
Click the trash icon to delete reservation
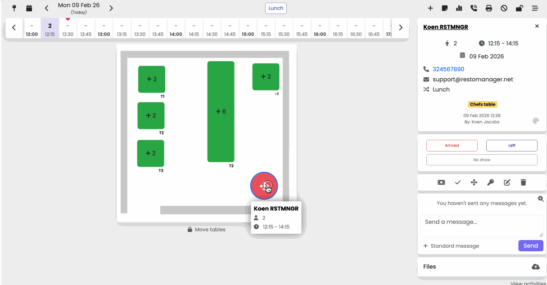[x=523, y=183]
